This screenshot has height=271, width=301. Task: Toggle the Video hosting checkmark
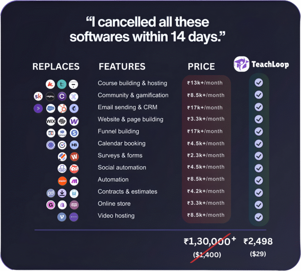258,217
